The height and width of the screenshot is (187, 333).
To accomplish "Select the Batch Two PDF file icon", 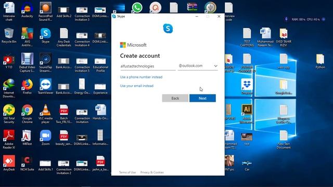I will tap(63, 114).
